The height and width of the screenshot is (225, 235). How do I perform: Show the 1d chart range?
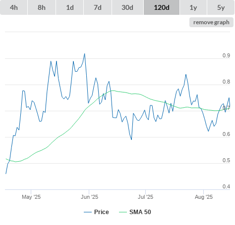point(70,7)
